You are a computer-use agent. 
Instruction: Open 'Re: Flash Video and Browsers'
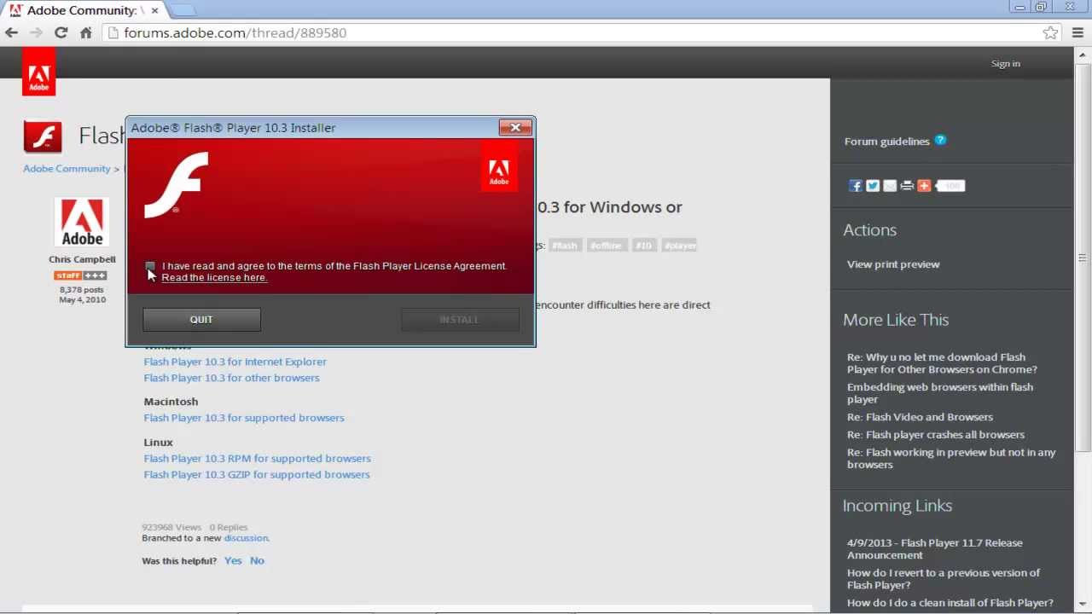920,417
